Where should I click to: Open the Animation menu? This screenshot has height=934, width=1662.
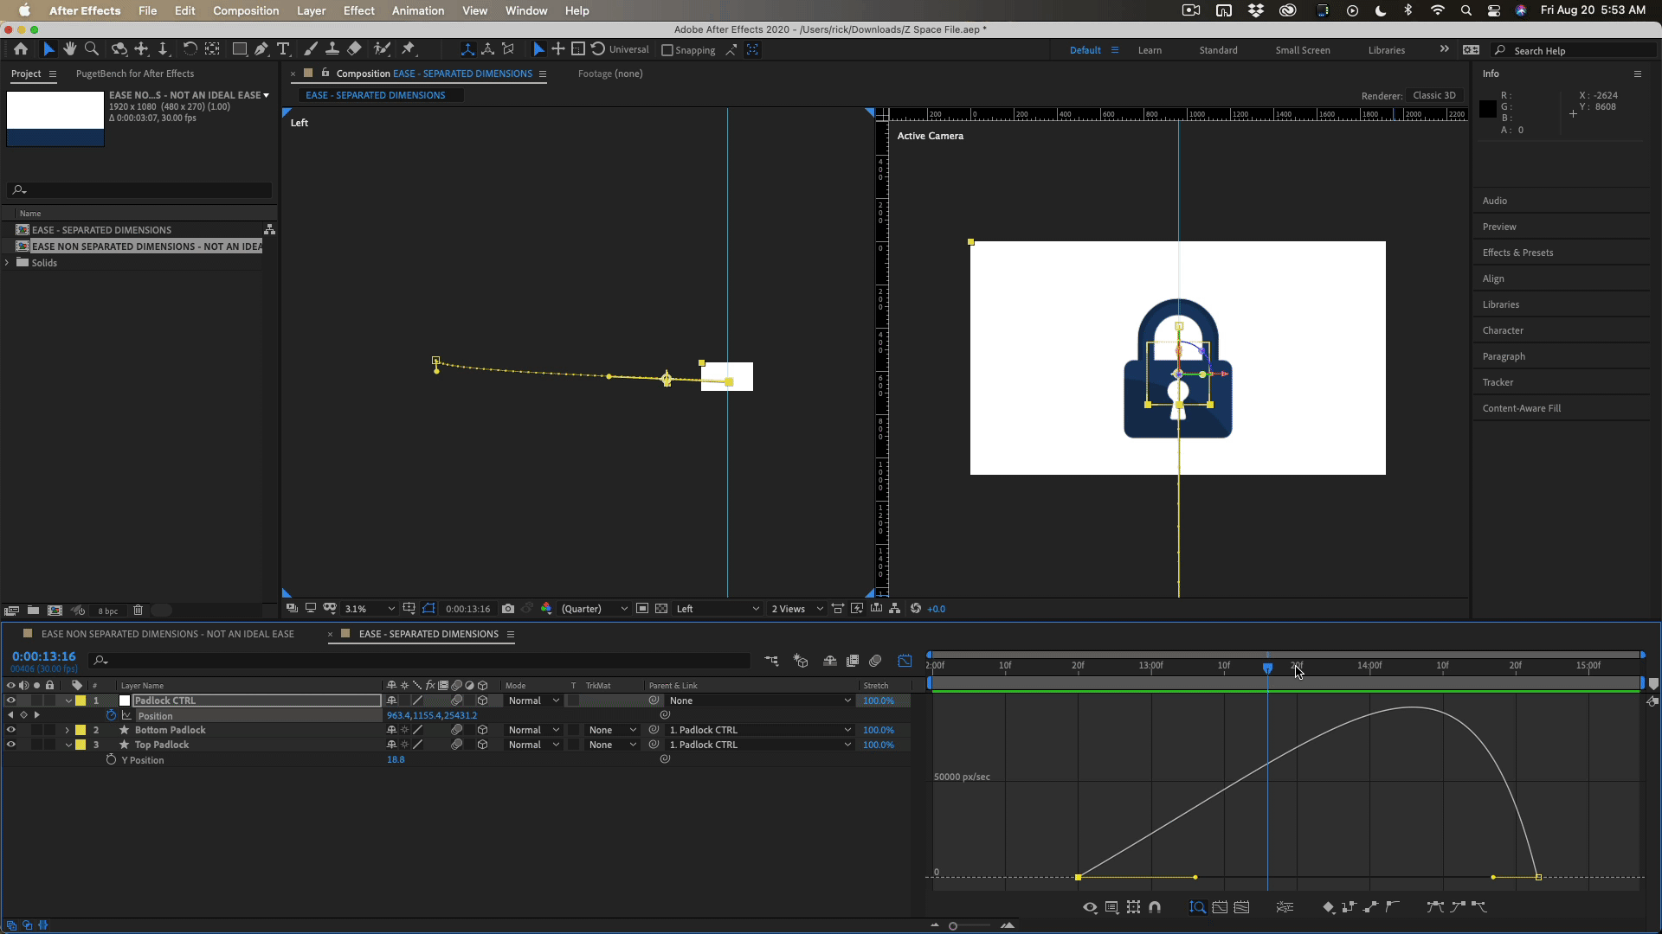click(x=417, y=10)
